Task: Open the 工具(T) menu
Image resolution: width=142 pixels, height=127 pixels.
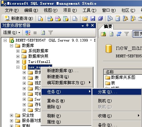Action: pyautogui.click(x=89, y=10)
